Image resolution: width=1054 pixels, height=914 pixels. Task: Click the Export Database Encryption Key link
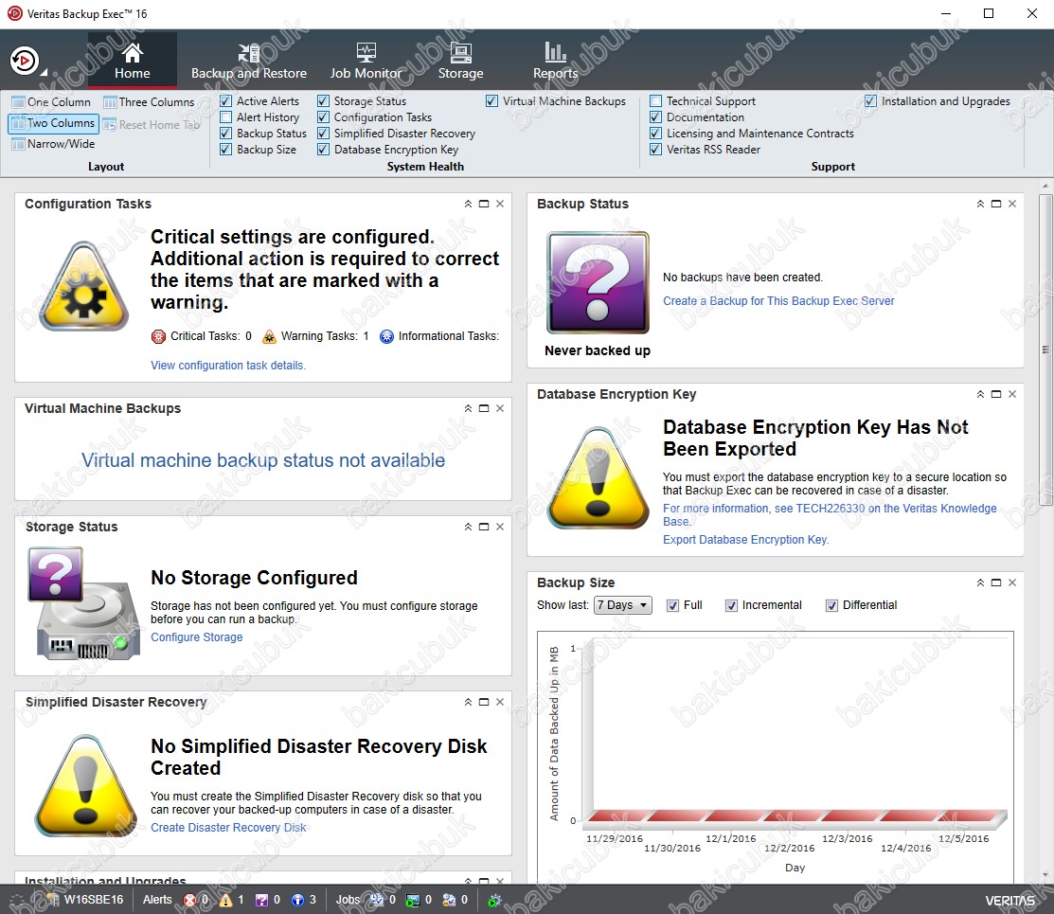(x=745, y=539)
